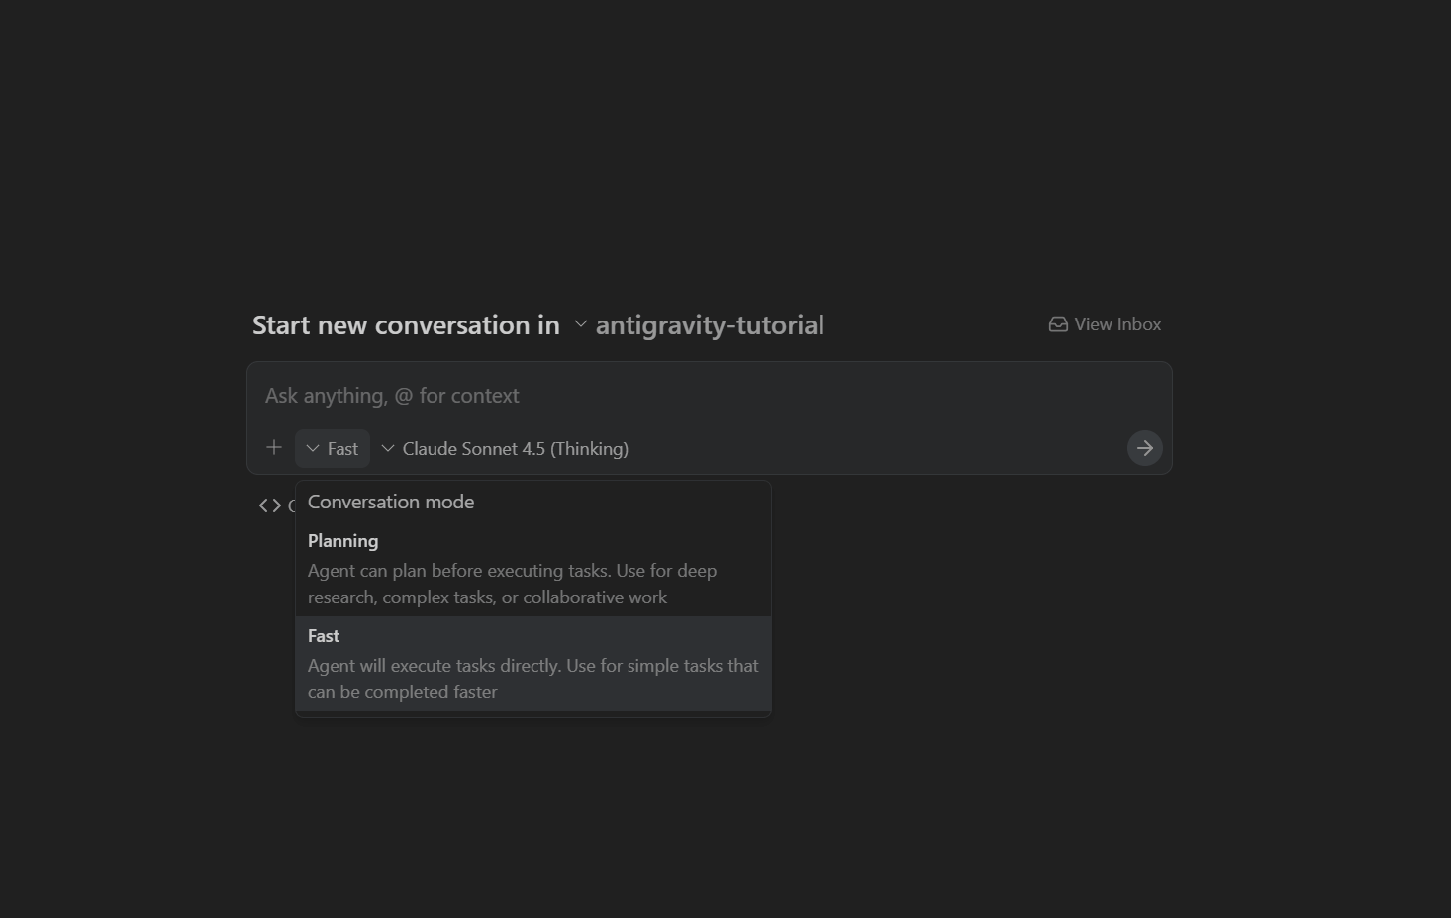The width and height of the screenshot is (1451, 918).
Task: Click the 'Start new conversation in' heading
Action: point(406,325)
